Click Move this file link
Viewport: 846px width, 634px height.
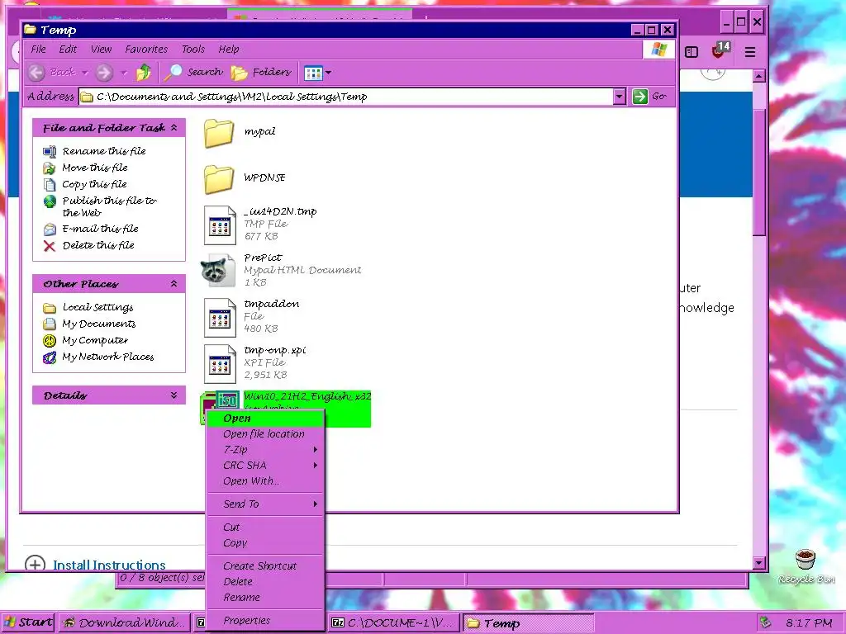click(95, 168)
